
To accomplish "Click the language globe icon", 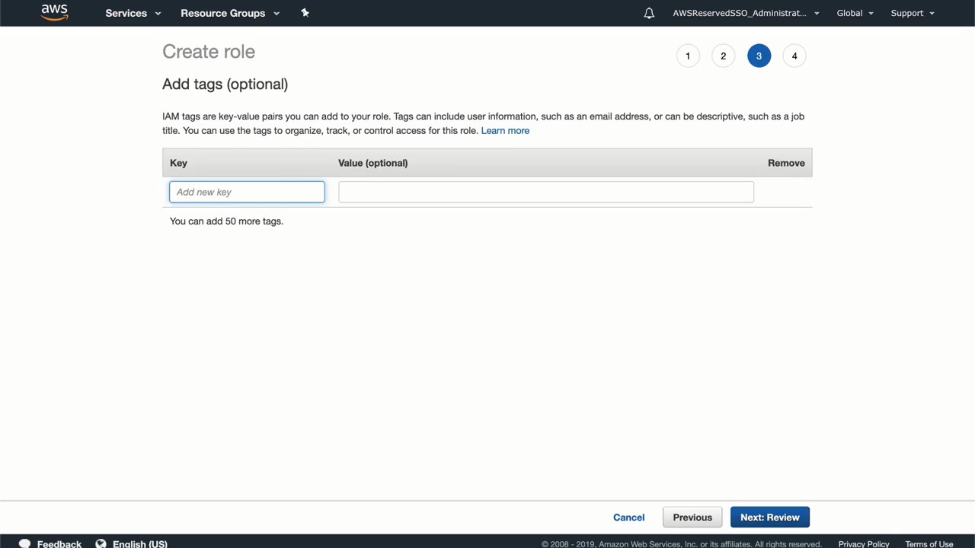I will point(101,543).
